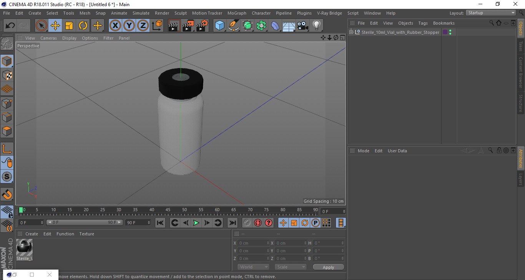Open Edit Render Settings icon

[x=203, y=26]
